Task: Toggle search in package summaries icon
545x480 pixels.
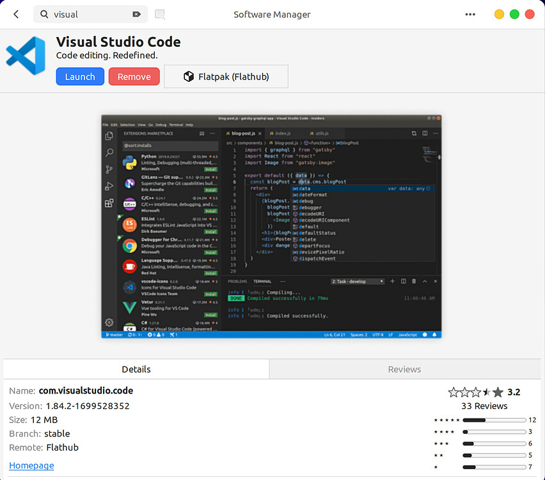Action: tap(160, 14)
